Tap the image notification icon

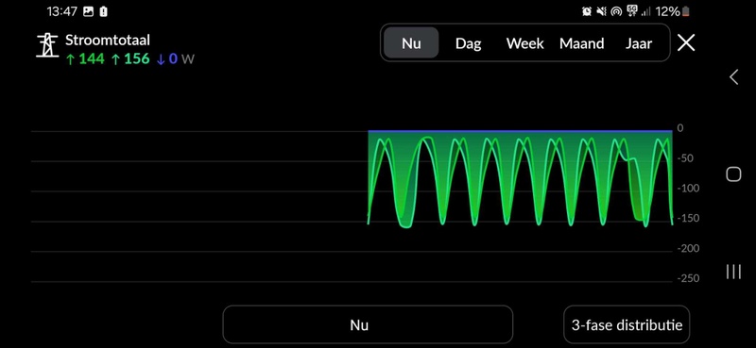click(x=88, y=11)
